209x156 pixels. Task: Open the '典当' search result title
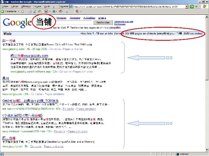coord(6,78)
